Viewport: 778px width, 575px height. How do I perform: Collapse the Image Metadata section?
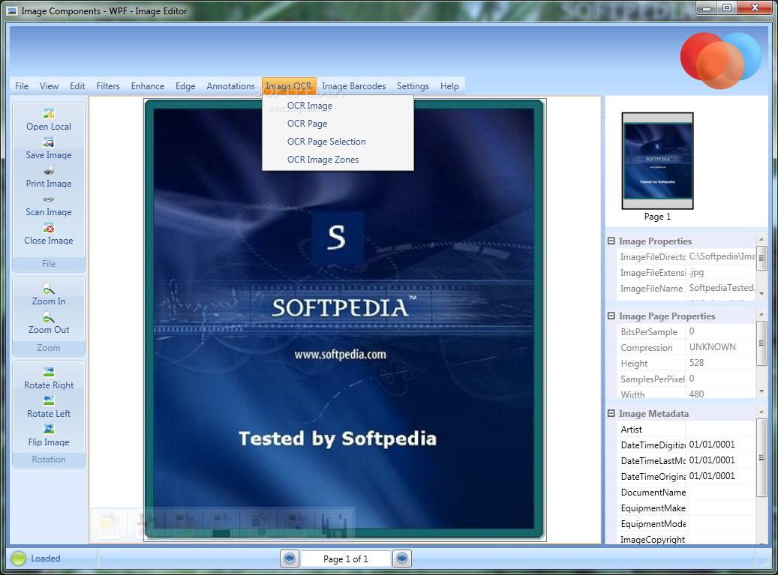tap(611, 413)
